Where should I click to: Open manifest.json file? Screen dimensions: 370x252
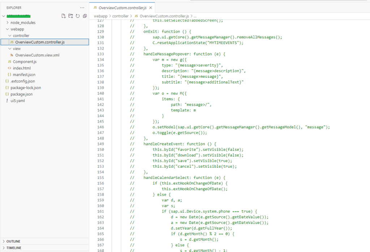tap(45, 74)
